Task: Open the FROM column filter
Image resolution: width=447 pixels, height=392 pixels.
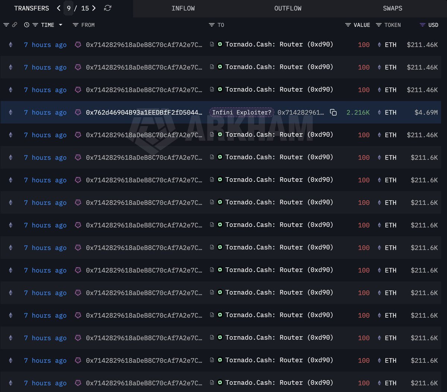Action: point(76,25)
